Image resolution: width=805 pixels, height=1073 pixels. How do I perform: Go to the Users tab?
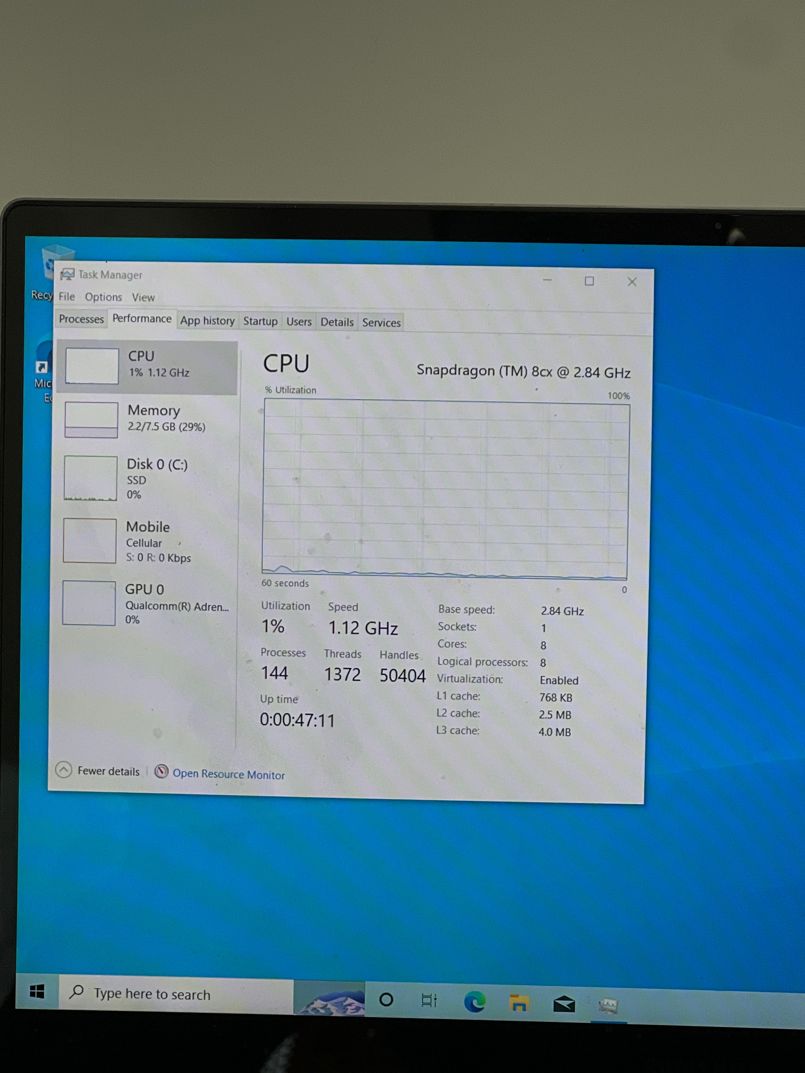coord(299,322)
